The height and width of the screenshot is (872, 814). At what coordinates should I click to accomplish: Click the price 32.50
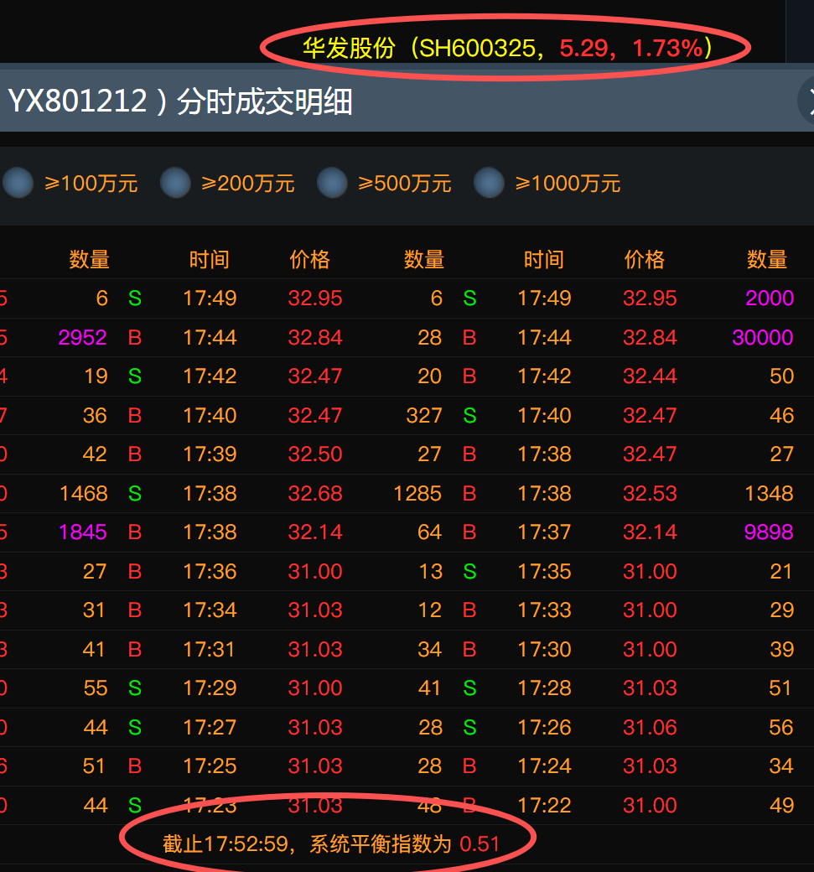[315, 454]
